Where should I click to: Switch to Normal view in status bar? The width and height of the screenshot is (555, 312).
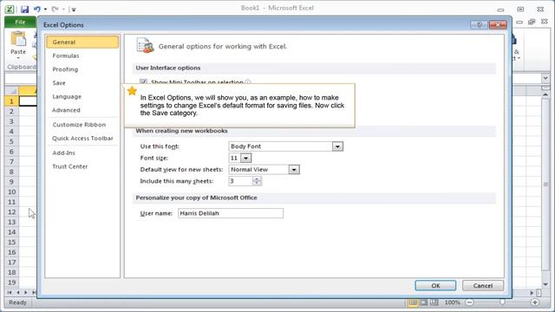[413, 302]
